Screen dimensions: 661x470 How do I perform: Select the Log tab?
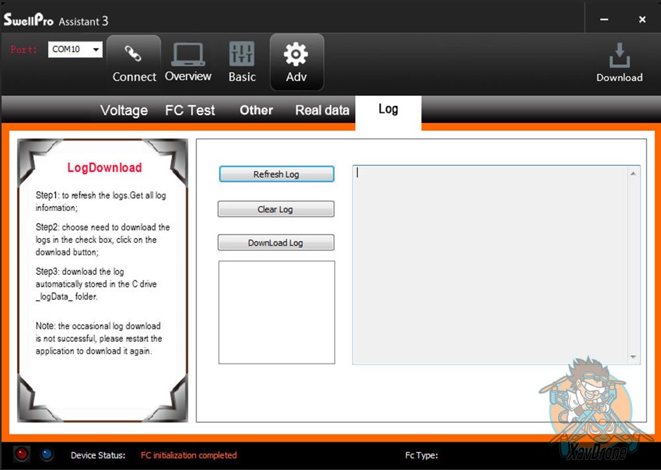click(388, 109)
